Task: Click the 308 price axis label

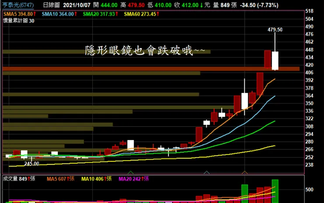Action: coord(309,126)
